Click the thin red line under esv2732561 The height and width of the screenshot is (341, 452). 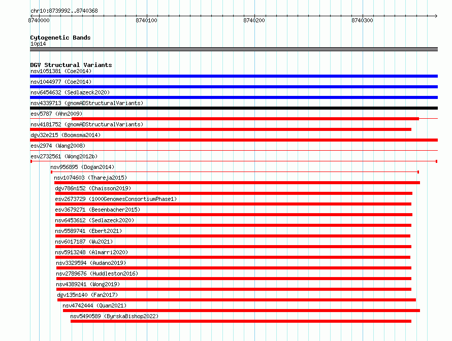234,161
